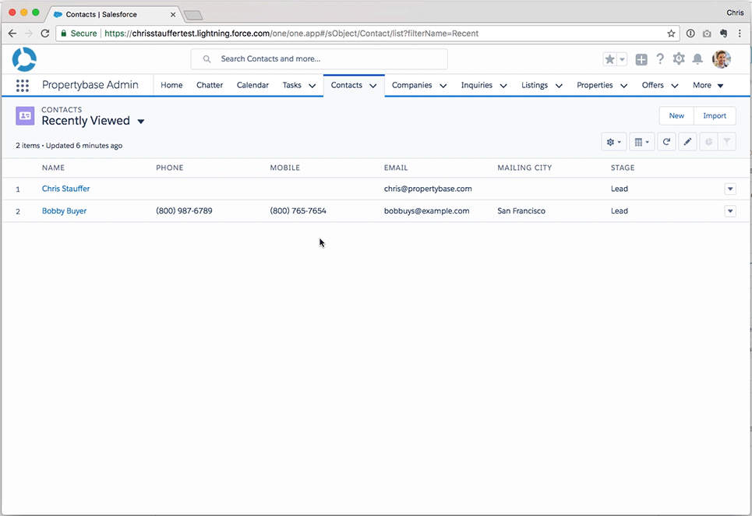The image size is (752, 516).
Task: Expand the Offers tab dropdown chevron
Action: tap(675, 86)
